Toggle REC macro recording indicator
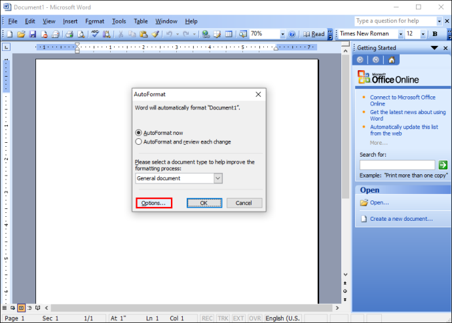Screen dimensions: 452x323 [x=207, y=318]
